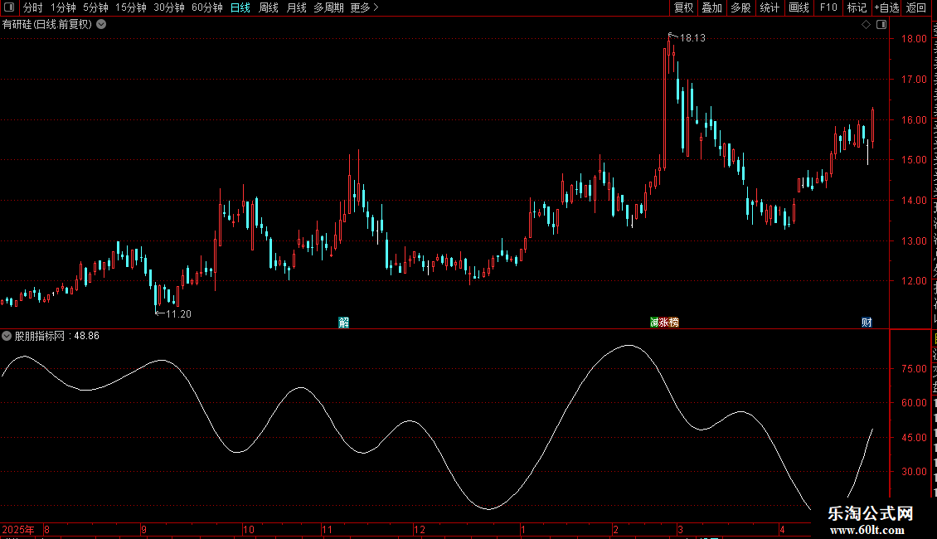Open indicator dropdown beside 股朋指标网
Screen dimensions: 937x539
coord(7,336)
